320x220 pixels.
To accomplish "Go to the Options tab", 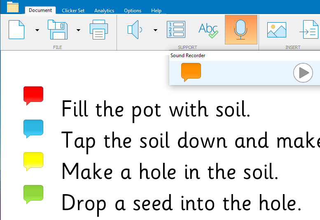I will tap(133, 10).
